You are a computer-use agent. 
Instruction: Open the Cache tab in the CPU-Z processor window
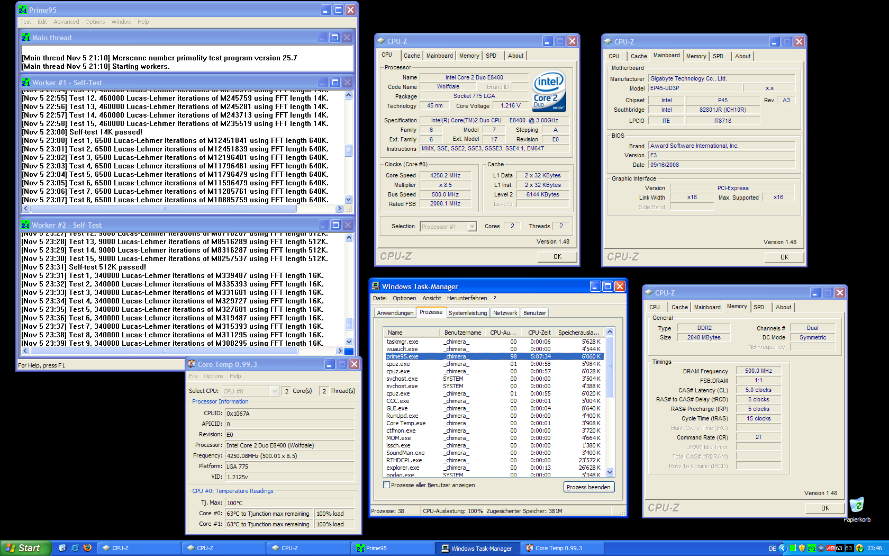click(x=412, y=56)
